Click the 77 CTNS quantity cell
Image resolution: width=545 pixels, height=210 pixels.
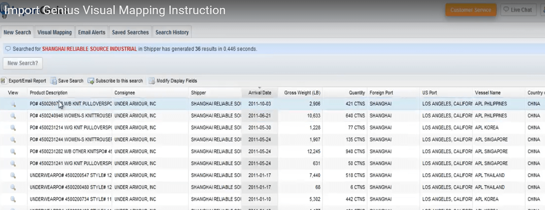coord(357,128)
